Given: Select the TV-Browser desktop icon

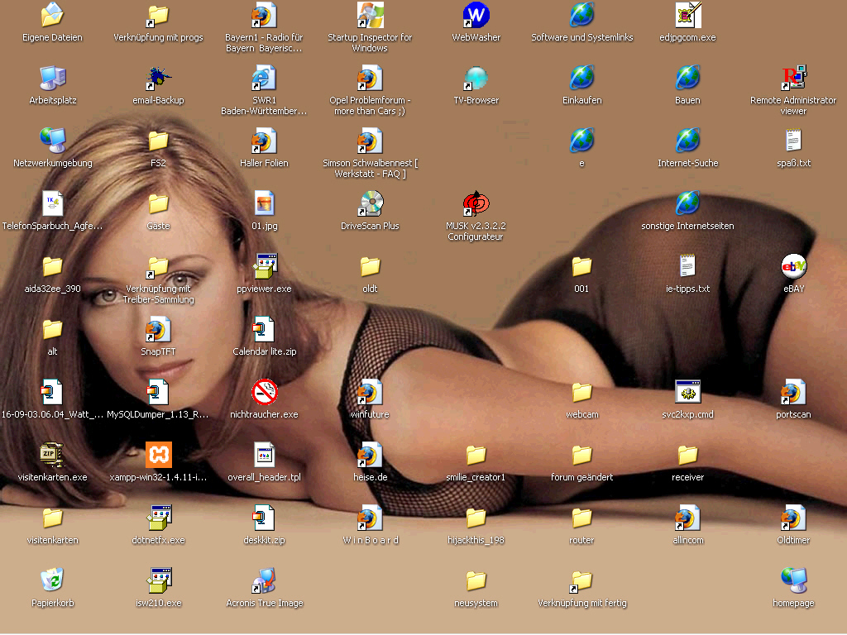Looking at the screenshot, I should coord(476,79).
